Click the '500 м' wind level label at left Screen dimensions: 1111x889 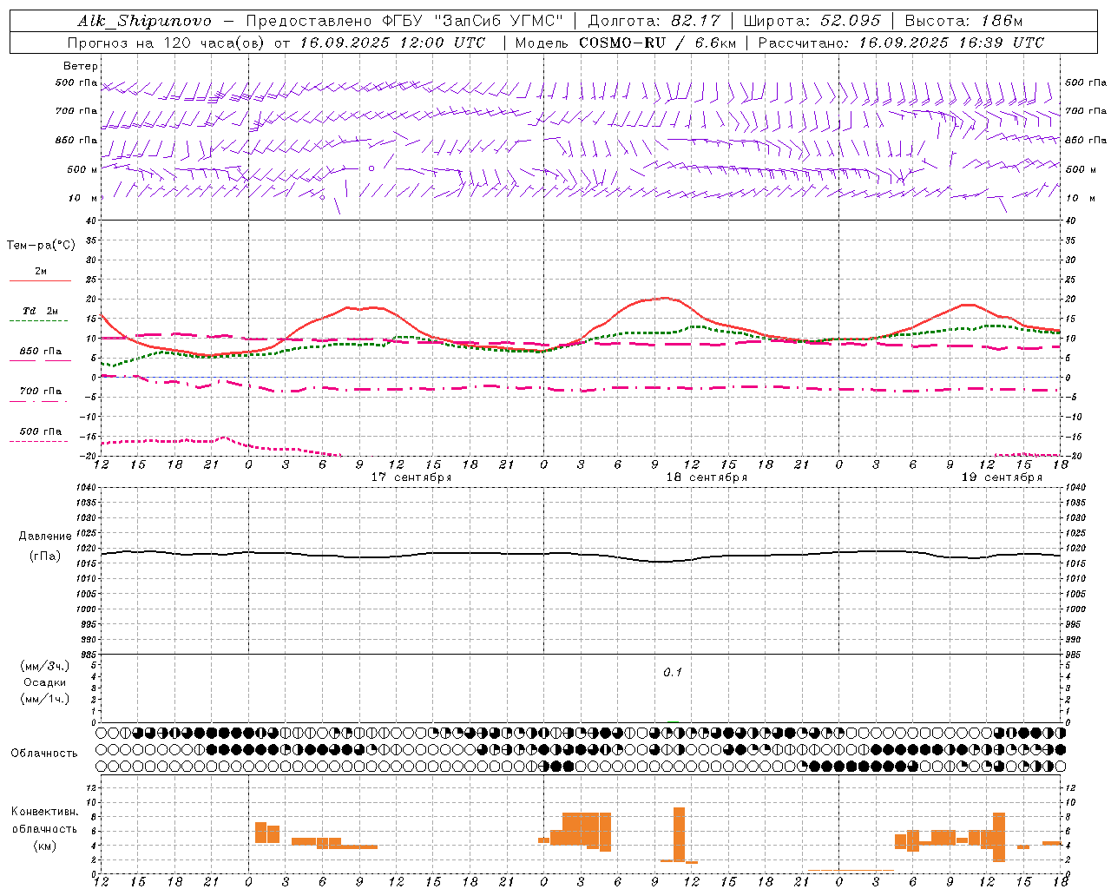(x=82, y=170)
